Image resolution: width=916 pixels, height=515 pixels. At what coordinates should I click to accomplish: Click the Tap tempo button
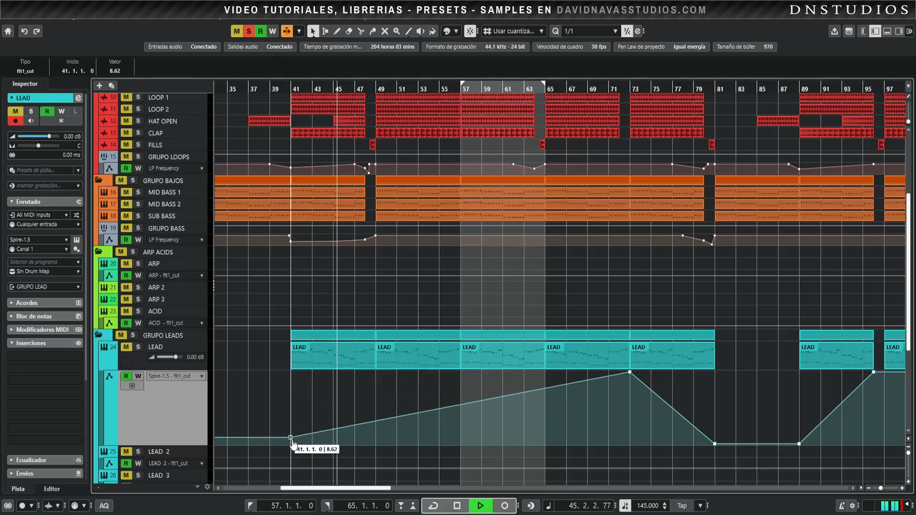click(682, 505)
